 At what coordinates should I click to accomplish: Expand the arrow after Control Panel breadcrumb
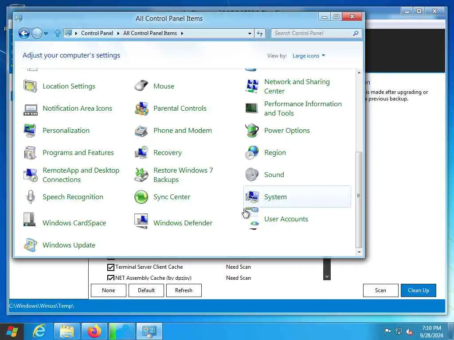click(x=118, y=33)
